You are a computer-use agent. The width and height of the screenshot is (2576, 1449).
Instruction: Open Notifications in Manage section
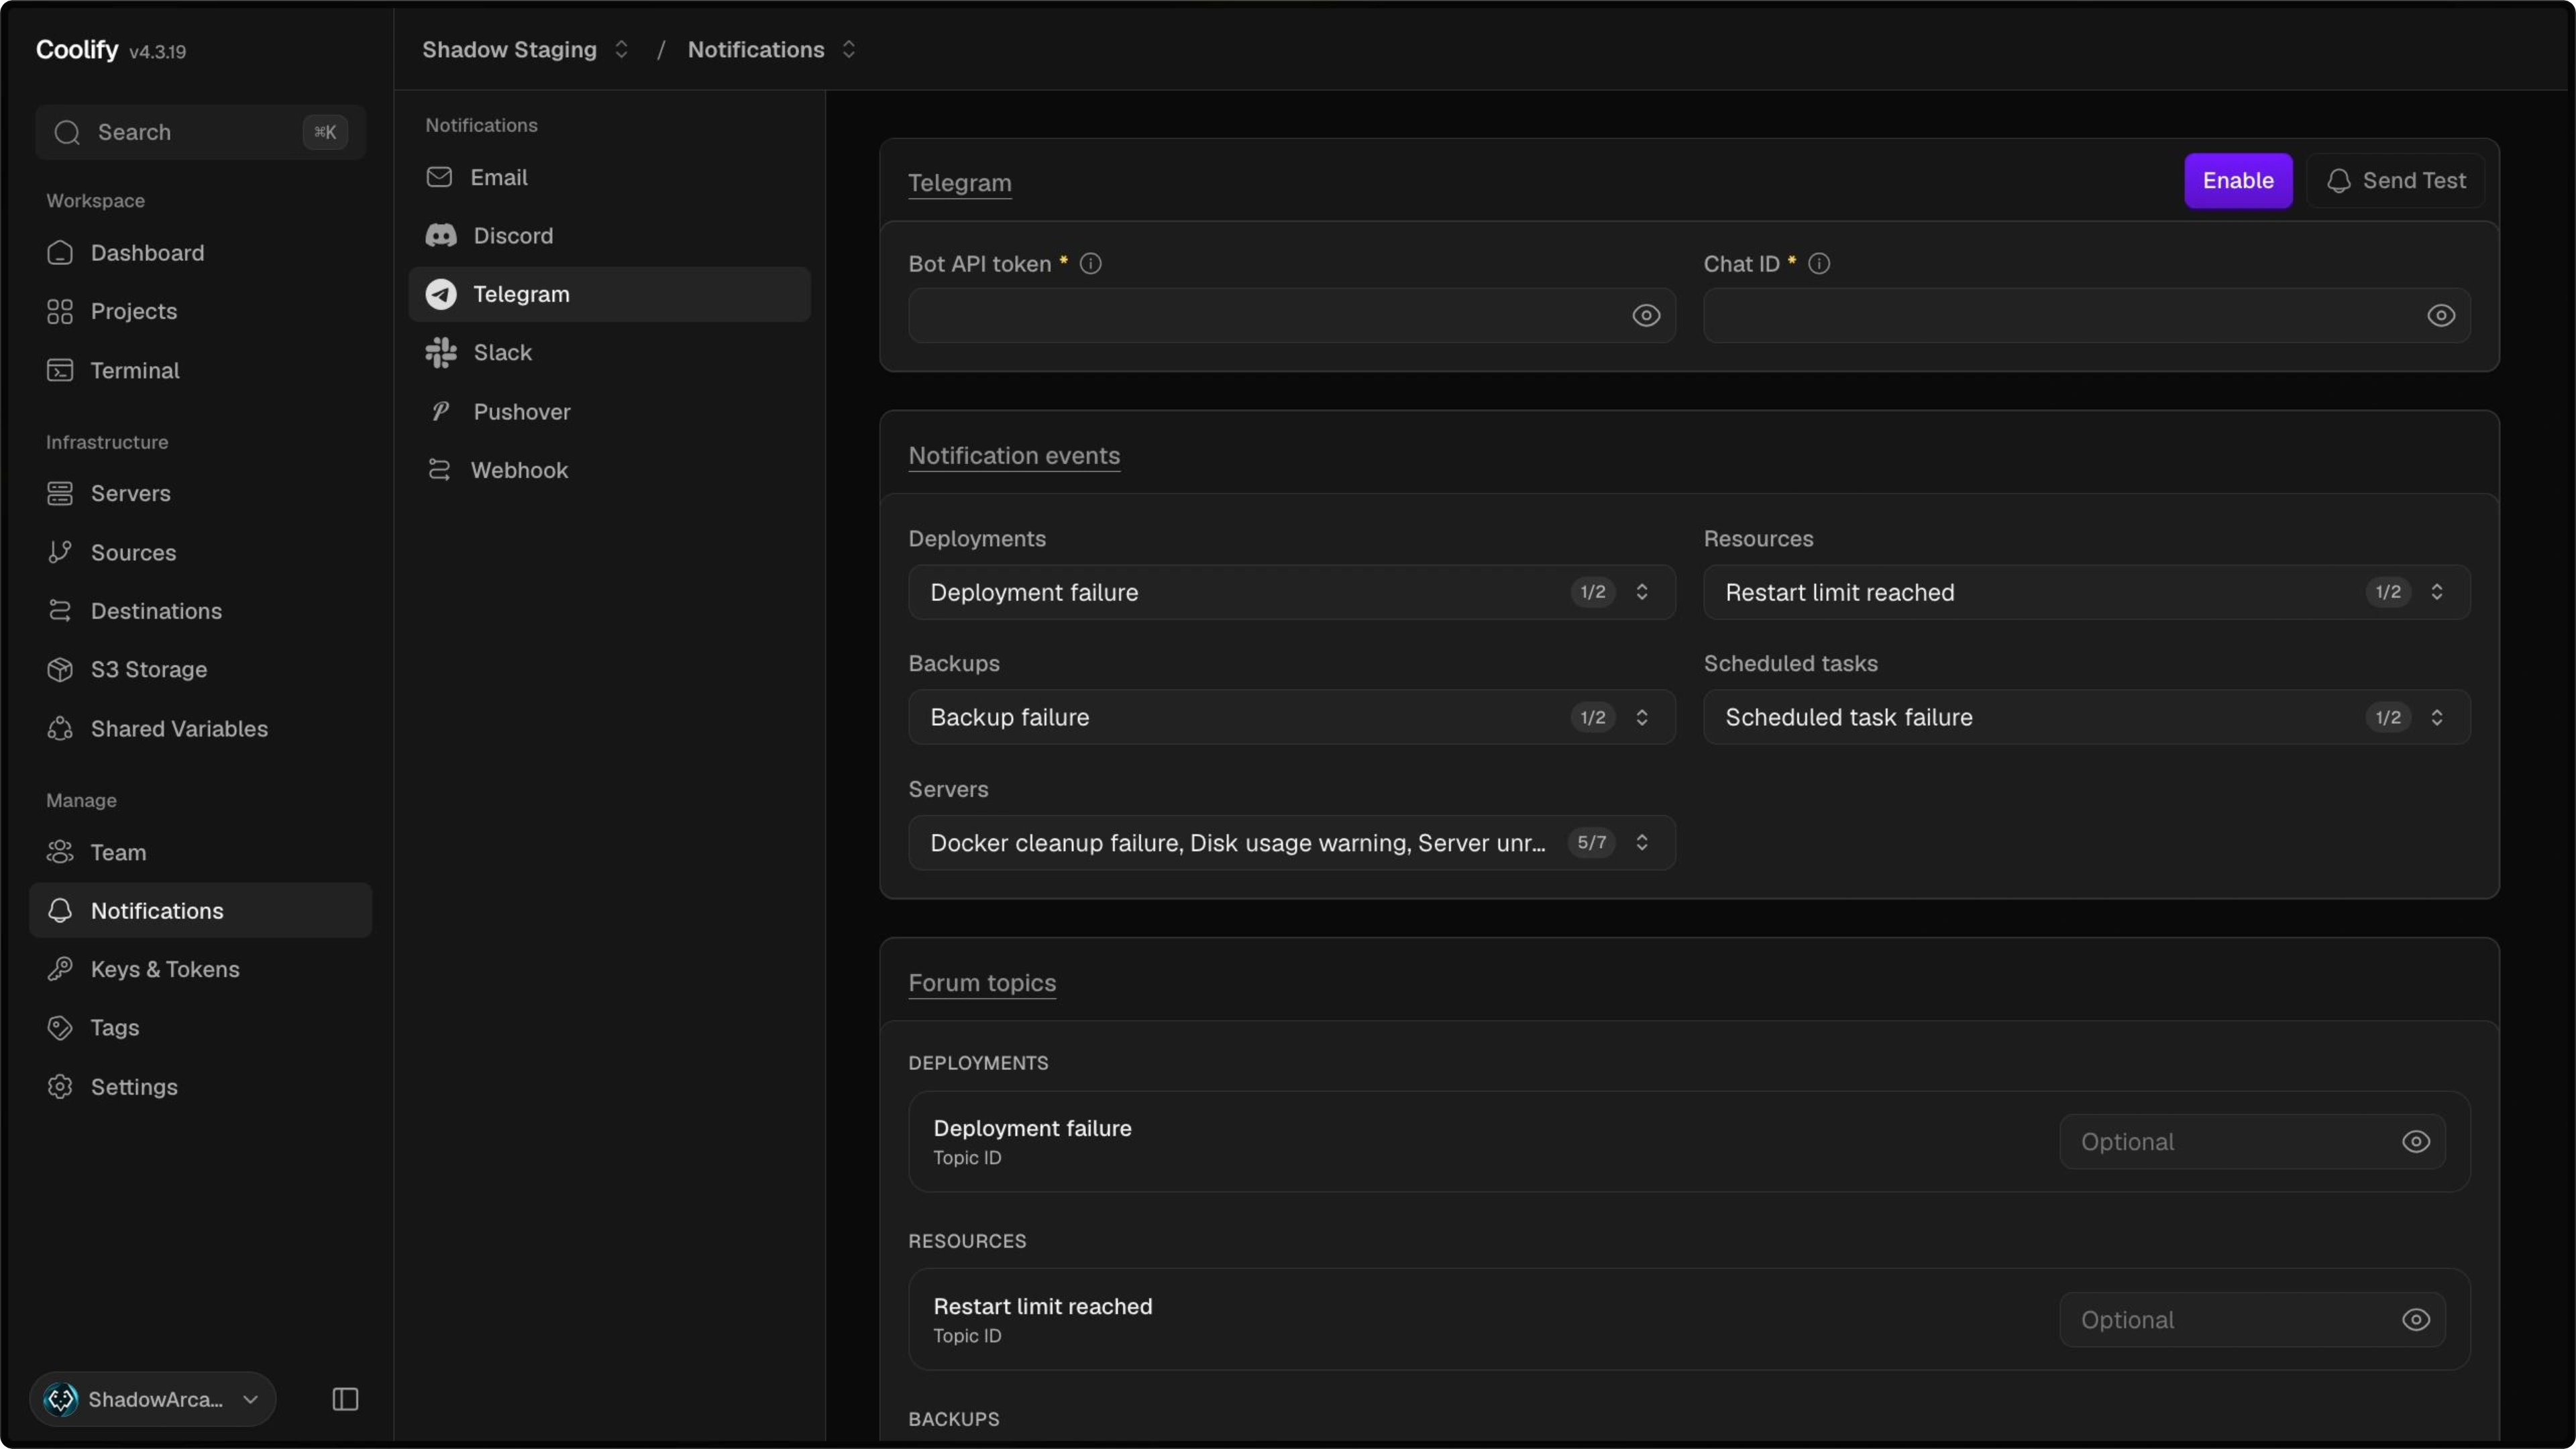click(x=200, y=911)
